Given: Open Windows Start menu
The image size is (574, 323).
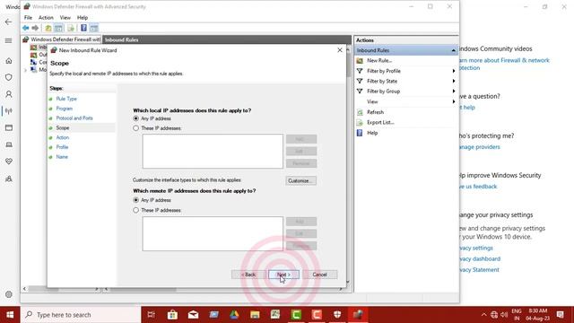Looking at the screenshot, I should pyautogui.click(x=10, y=315).
